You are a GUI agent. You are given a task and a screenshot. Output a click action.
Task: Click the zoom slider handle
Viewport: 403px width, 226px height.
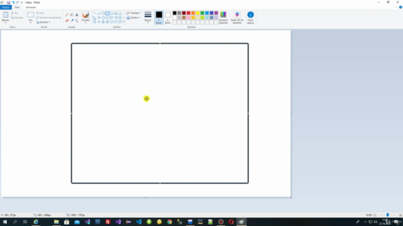coord(388,215)
